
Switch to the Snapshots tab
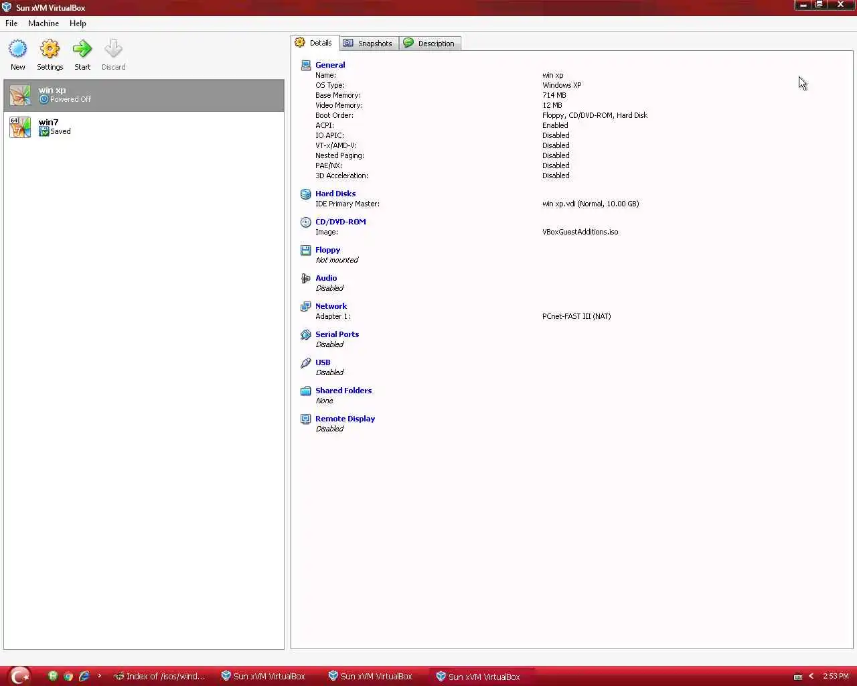369,43
